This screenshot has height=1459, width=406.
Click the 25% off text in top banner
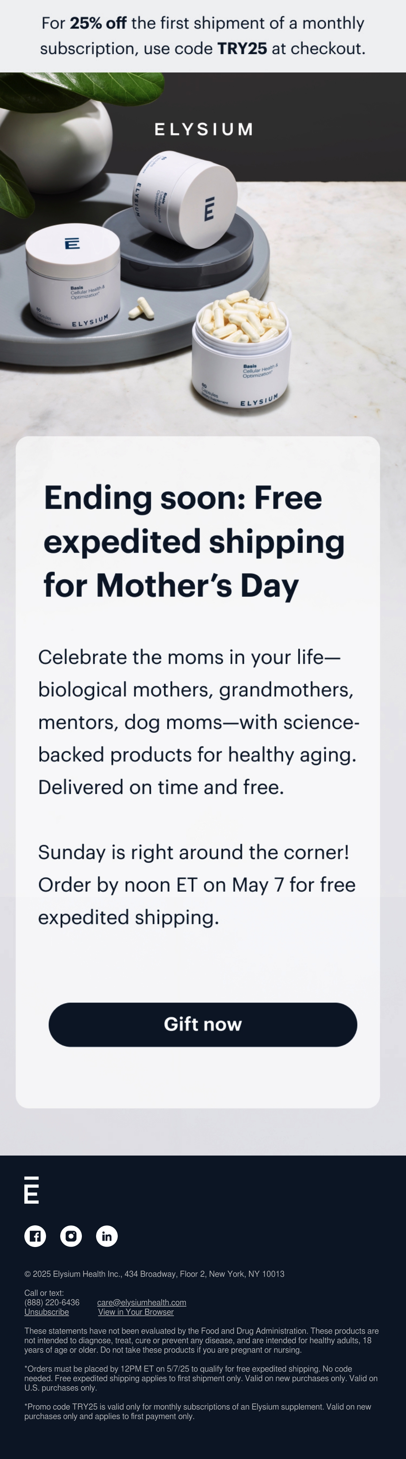point(98,23)
